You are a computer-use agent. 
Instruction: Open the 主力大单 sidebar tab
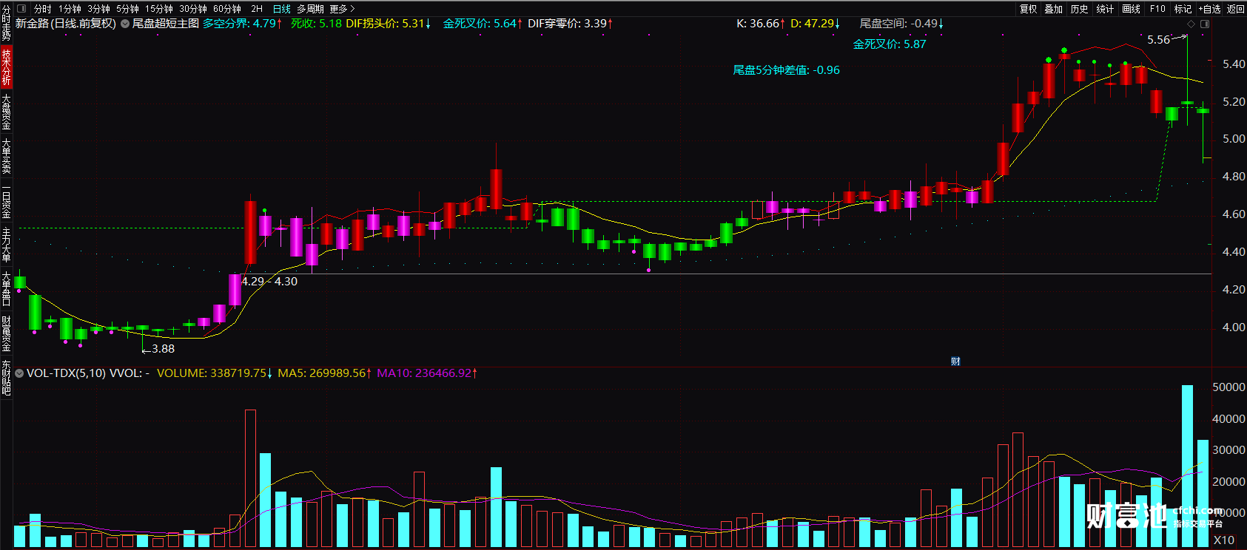pyautogui.click(x=6, y=245)
